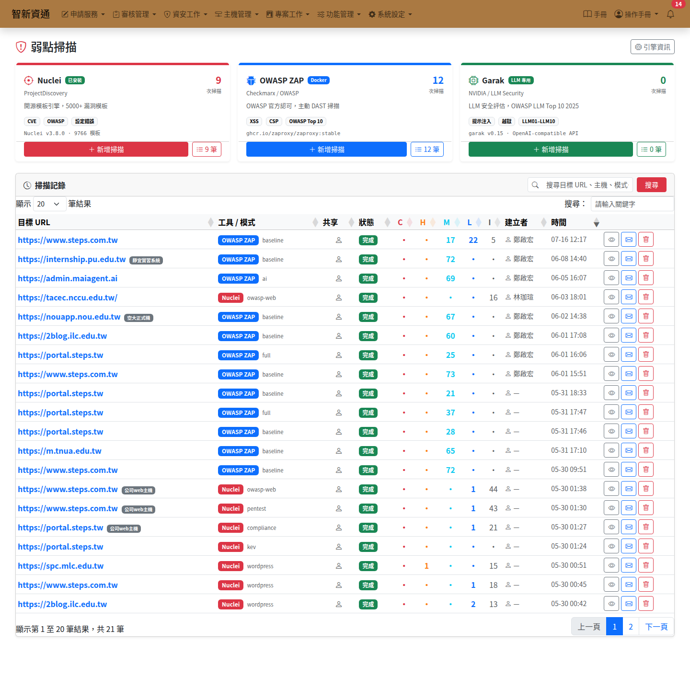
Task: Delete the 05-30 09:51 scan record
Action: coord(646,470)
